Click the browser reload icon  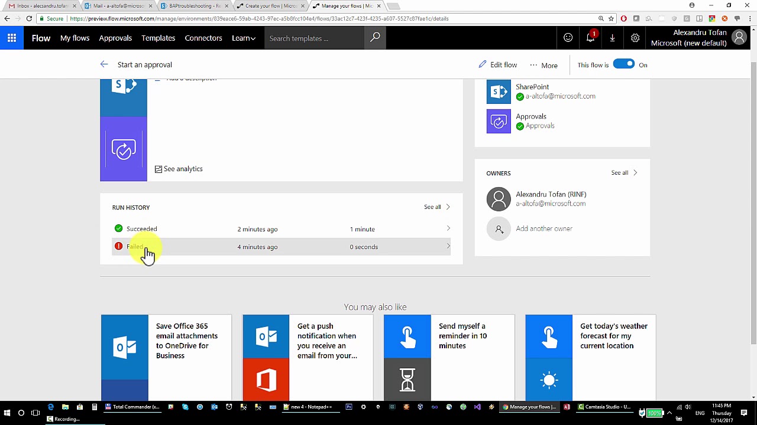[x=29, y=18]
